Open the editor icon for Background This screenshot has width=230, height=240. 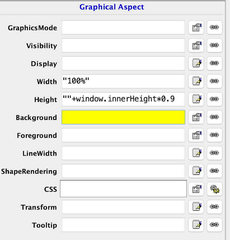click(x=196, y=117)
